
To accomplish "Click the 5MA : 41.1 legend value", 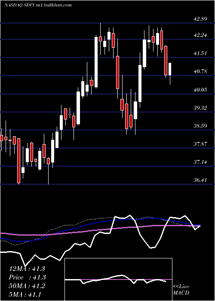I will pos(25,295).
